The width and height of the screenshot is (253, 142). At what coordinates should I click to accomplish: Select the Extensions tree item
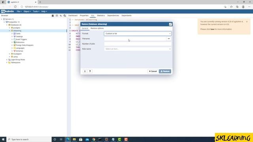(x=20, y=42)
